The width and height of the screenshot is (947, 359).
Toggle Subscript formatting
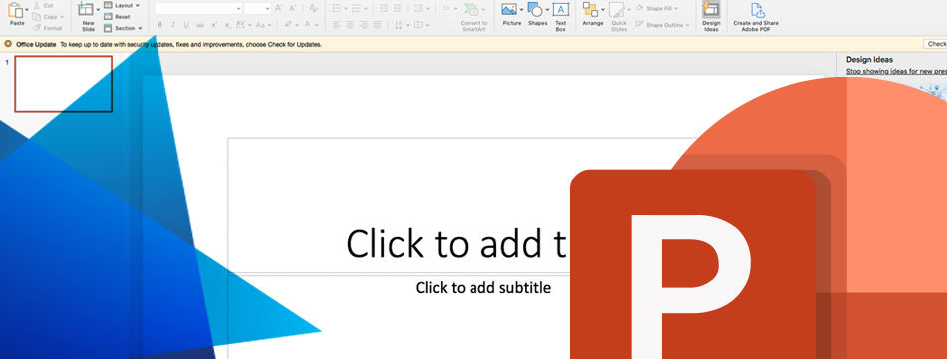[x=227, y=25]
